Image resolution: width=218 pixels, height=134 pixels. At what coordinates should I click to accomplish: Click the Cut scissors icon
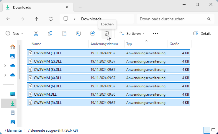[36, 34]
